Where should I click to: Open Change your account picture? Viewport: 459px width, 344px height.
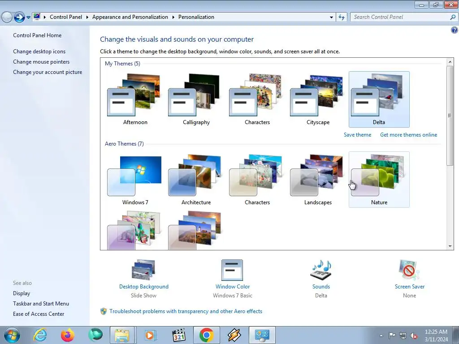coord(48,72)
